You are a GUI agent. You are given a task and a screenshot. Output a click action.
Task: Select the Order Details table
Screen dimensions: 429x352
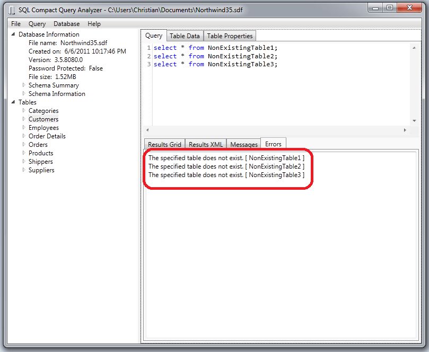(47, 136)
